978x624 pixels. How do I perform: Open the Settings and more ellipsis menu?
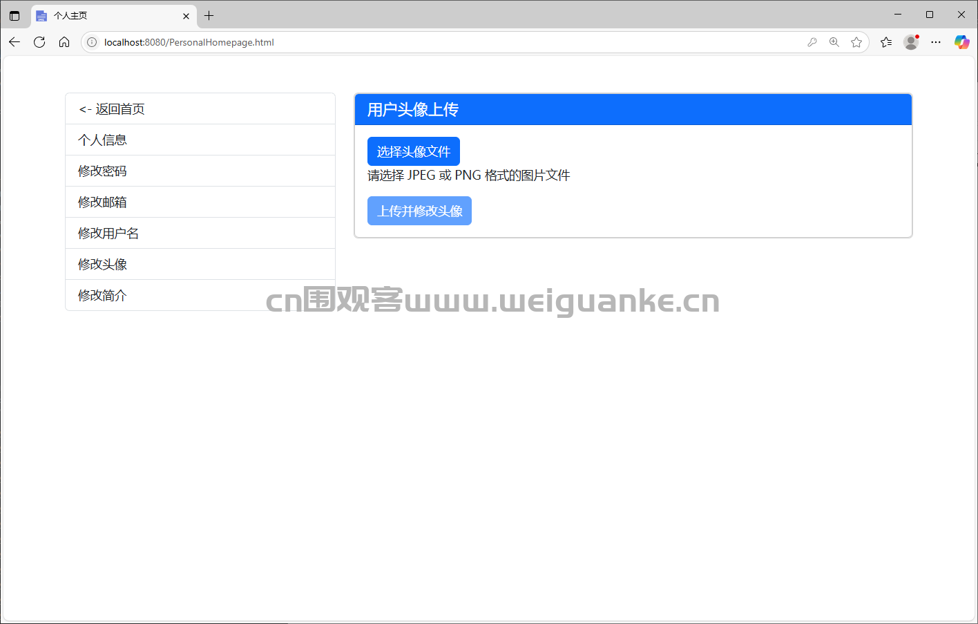pyautogui.click(x=936, y=42)
